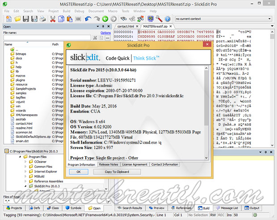277x220 pixels.
Task: Click the Save As floppy icon
Action: [x=34, y=19]
